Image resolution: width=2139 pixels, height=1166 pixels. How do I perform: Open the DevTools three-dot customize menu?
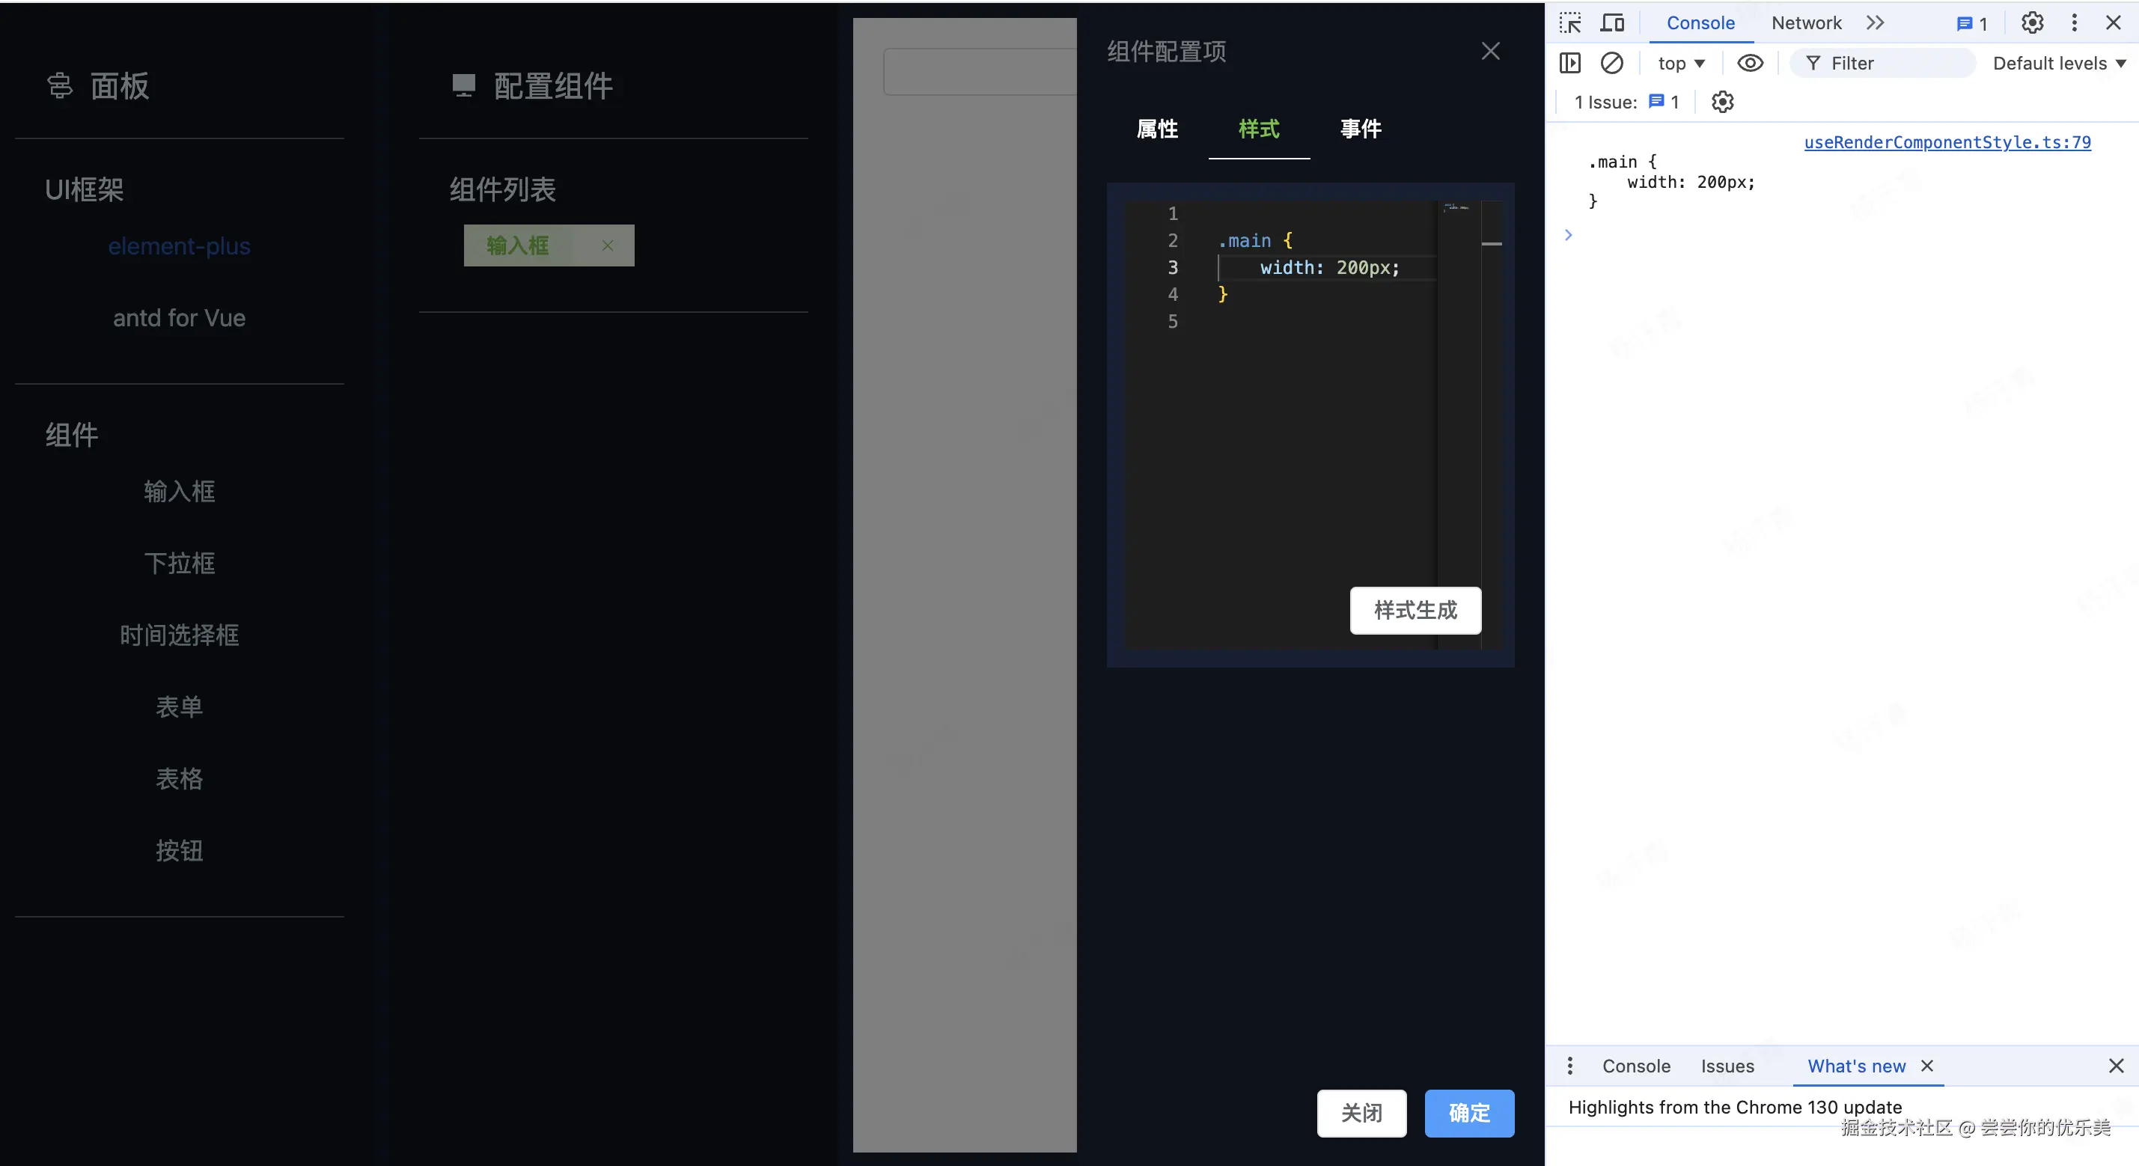click(x=2074, y=22)
